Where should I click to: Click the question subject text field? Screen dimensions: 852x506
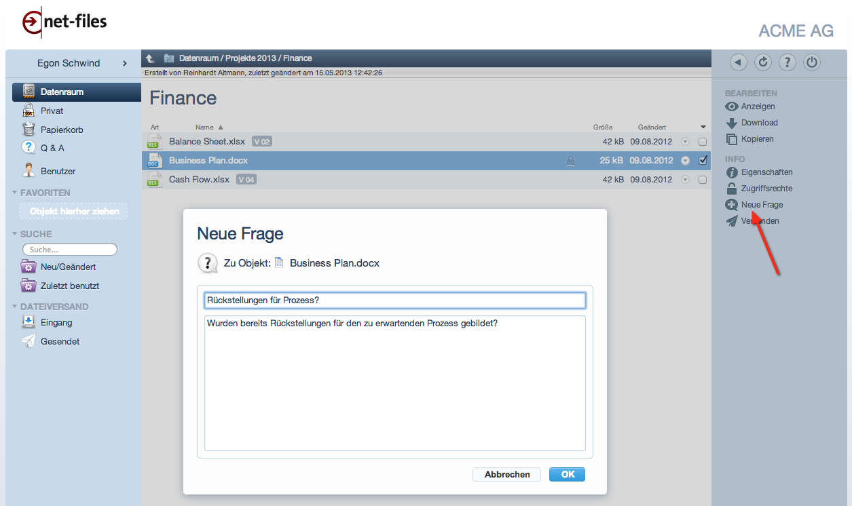[x=394, y=300]
